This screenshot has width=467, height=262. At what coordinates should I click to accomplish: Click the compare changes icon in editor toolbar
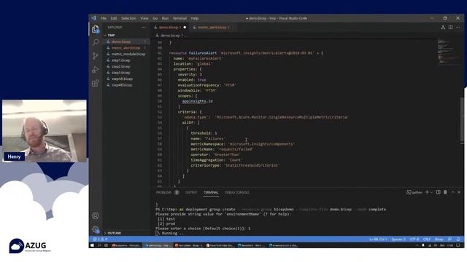click(443, 28)
